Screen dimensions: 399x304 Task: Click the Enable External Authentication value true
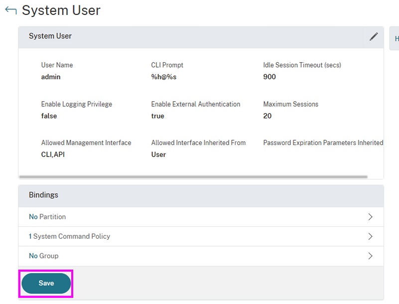[157, 116]
